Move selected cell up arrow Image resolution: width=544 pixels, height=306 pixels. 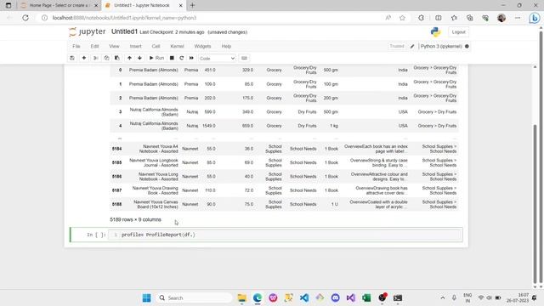click(x=129, y=59)
